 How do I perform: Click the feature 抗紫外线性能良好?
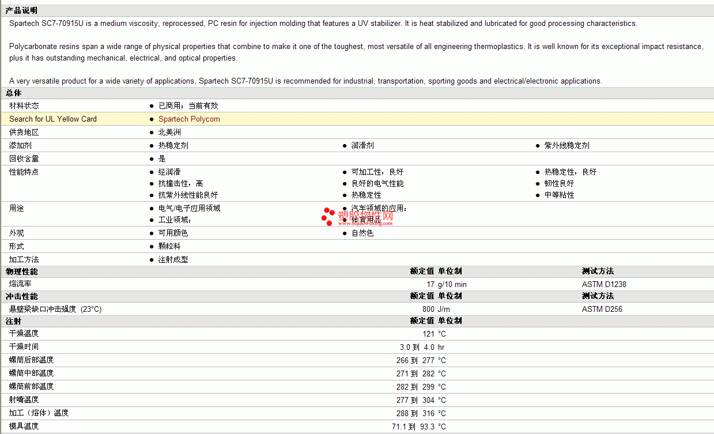188,195
